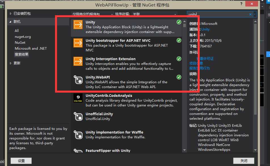
Task: Close the NuGet dialog window
Action: pyautogui.click(x=252, y=4)
